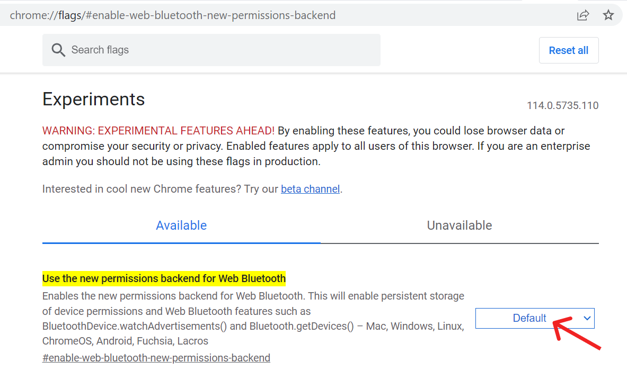Focus the Search flags input field
This screenshot has width=627, height=380.
(223, 50)
